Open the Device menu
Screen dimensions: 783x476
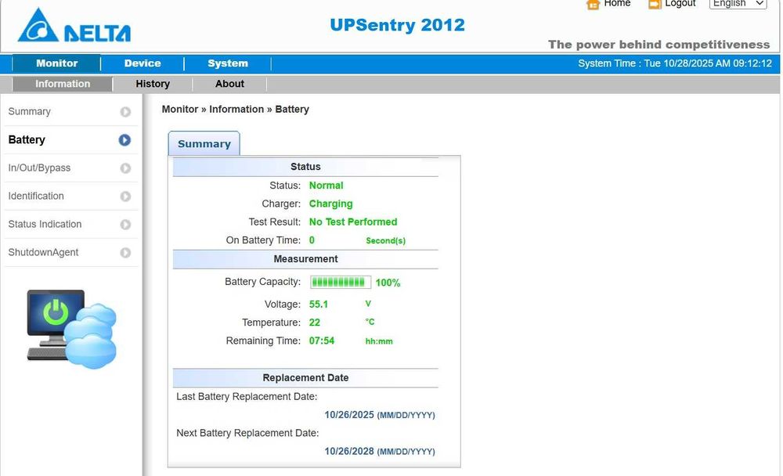143,63
